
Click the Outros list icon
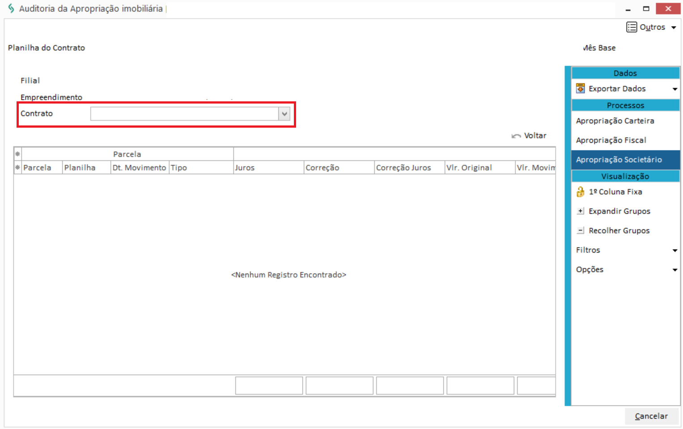[631, 27]
